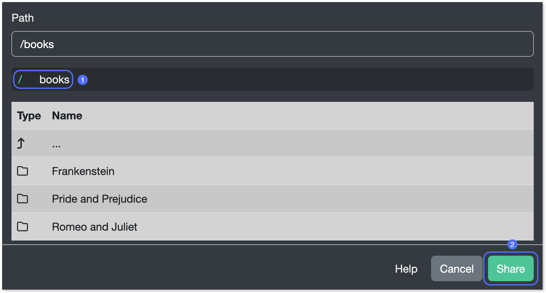Viewport: 546px width, 293px height.
Task: Focus the Path input field
Action: pos(272,44)
